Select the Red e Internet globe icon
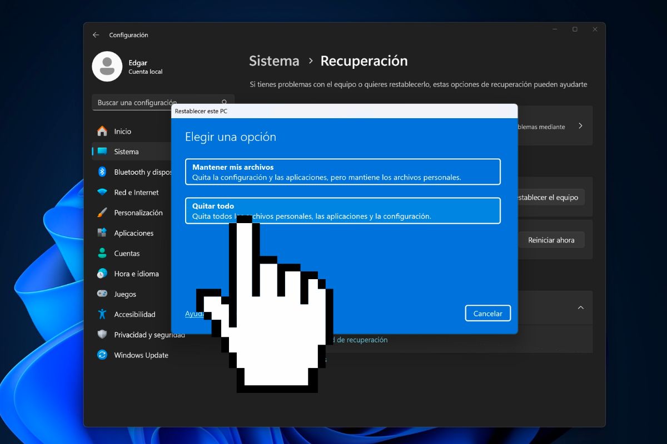667x444 pixels. click(102, 192)
